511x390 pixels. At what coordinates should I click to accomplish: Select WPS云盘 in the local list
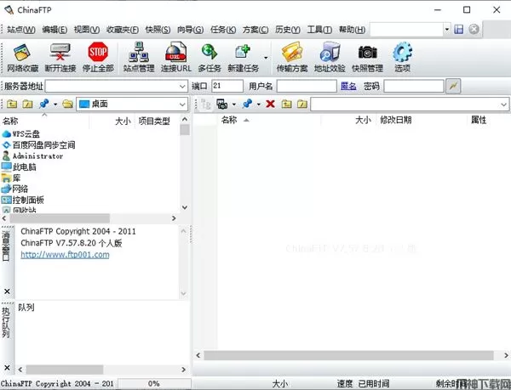(x=20, y=134)
